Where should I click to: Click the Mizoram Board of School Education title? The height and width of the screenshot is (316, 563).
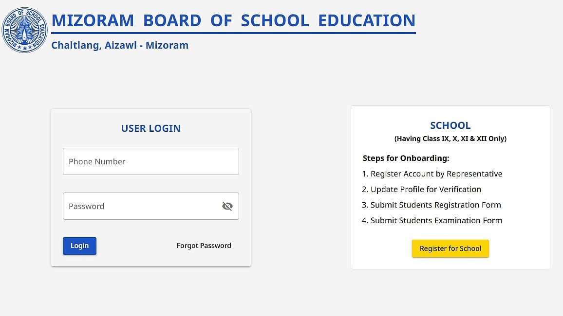click(233, 20)
